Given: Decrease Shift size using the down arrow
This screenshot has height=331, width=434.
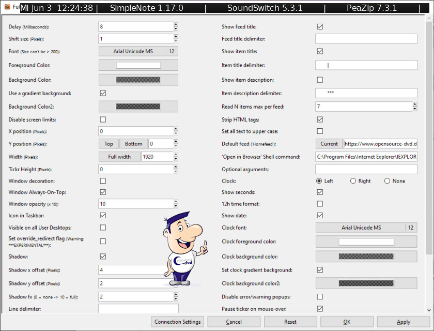Looking at the screenshot, I should coord(176,41).
